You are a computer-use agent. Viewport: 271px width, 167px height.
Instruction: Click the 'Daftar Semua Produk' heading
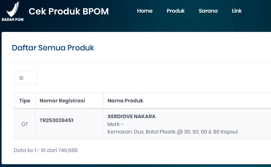click(x=53, y=48)
